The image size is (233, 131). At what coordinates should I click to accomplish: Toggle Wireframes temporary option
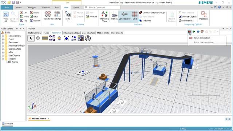coord(186,21)
